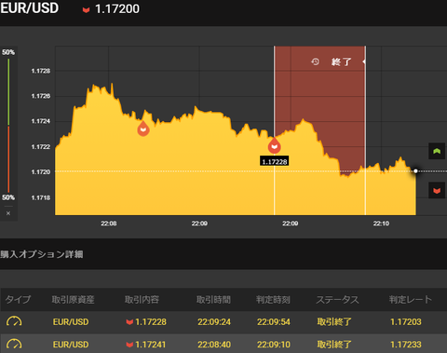Click the red arrow beside EUR/USD rate 1.17200
The image size is (447, 353).
(x=86, y=10)
